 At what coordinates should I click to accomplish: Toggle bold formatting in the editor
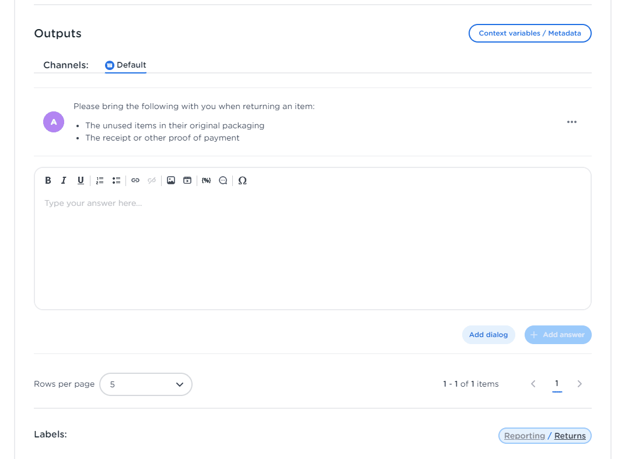[48, 180]
